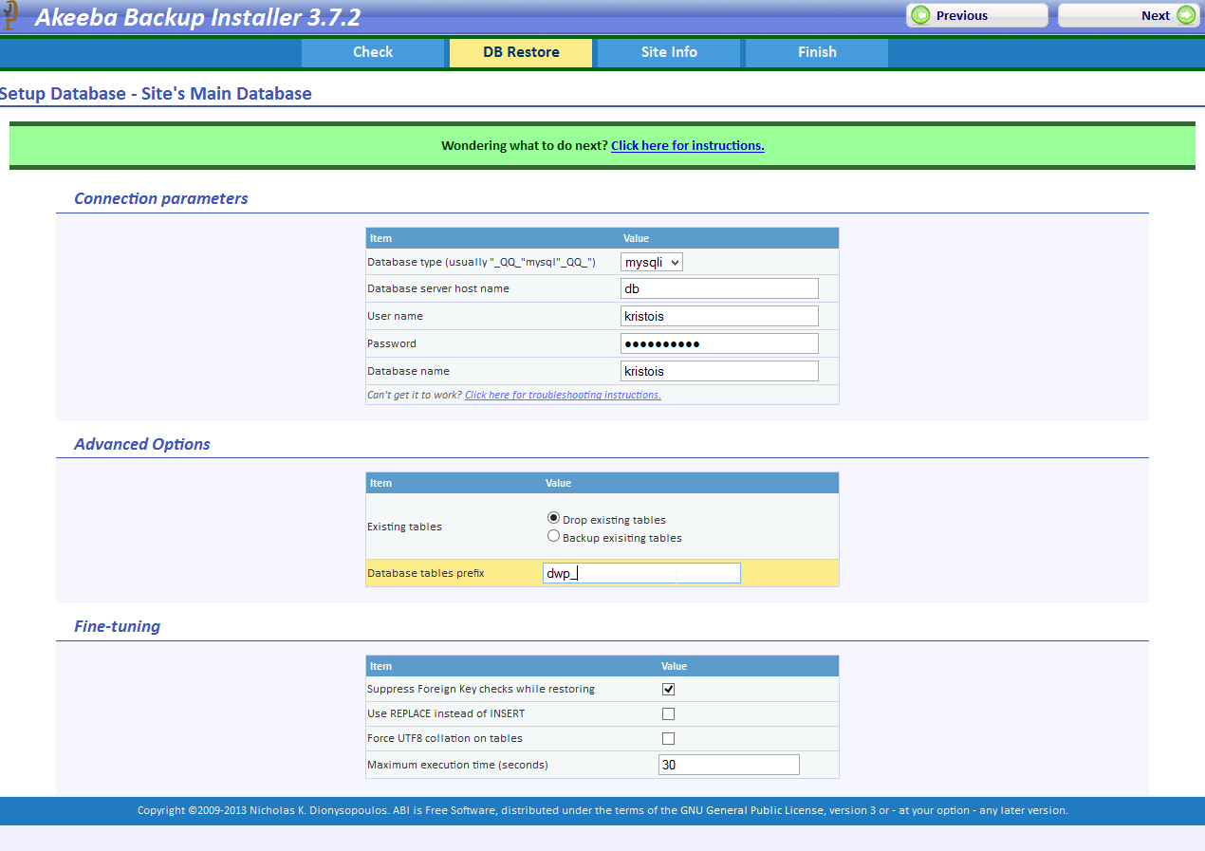Click the 'Advanced Options' section heading

pos(142,444)
